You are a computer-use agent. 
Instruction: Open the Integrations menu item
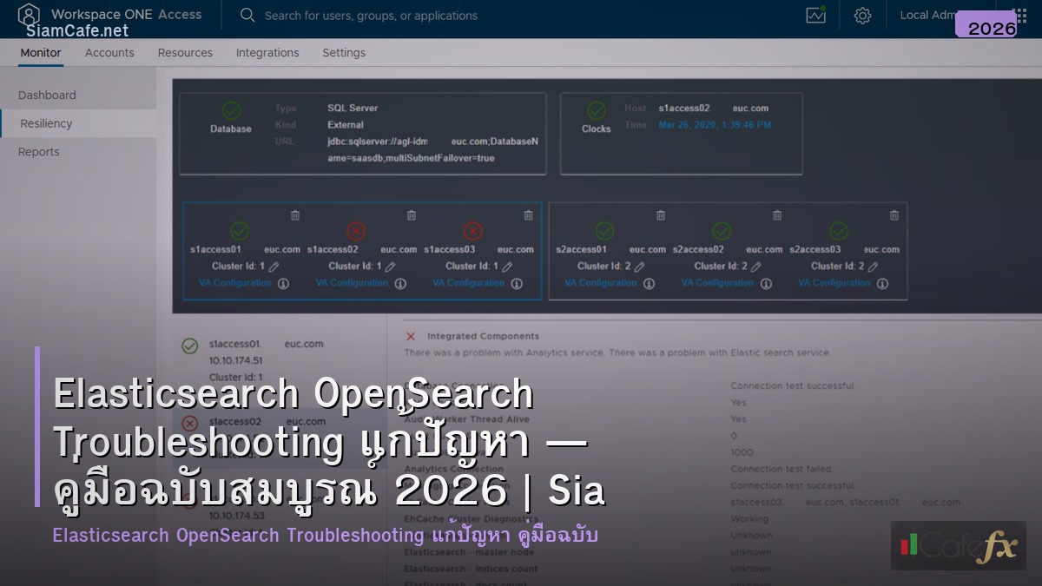(267, 53)
